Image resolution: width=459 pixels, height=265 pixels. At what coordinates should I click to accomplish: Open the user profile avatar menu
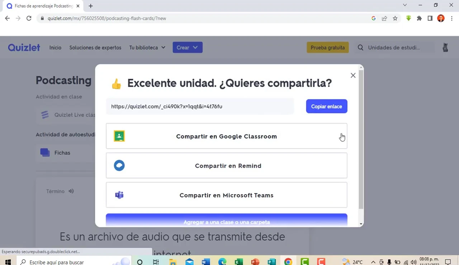[x=445, y=47]
